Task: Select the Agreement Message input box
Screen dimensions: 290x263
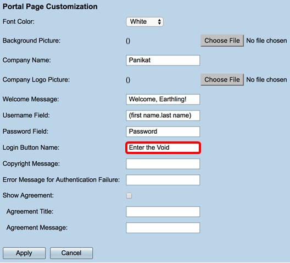Action: (x=163, y=228)
